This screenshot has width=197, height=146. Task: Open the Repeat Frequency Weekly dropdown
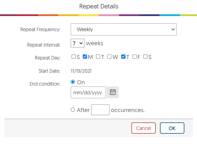click(123, 29)
